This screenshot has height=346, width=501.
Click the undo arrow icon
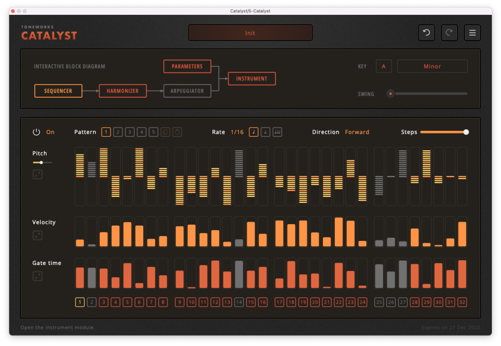[426, 33]
